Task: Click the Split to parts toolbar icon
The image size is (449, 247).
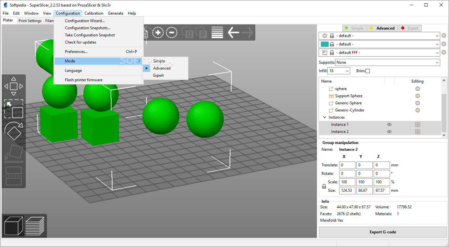Action: pyautogui.click(x=202, y=32)
